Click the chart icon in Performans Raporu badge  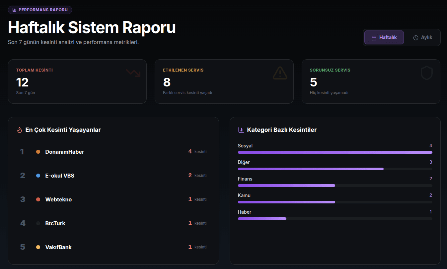14,10
